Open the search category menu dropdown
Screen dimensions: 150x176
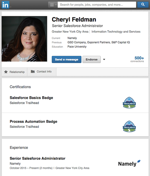coord(52,4)
